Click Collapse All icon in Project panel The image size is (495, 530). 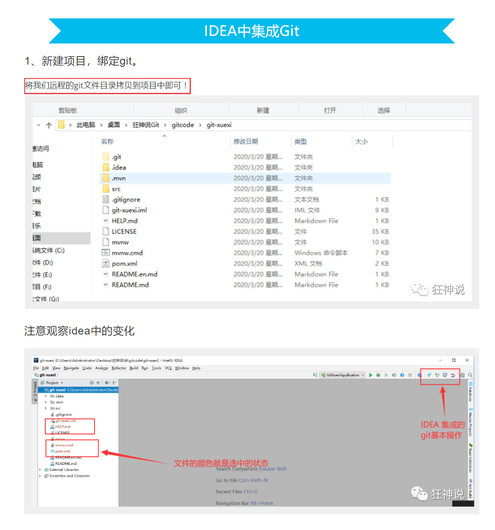tap(98, 383)
